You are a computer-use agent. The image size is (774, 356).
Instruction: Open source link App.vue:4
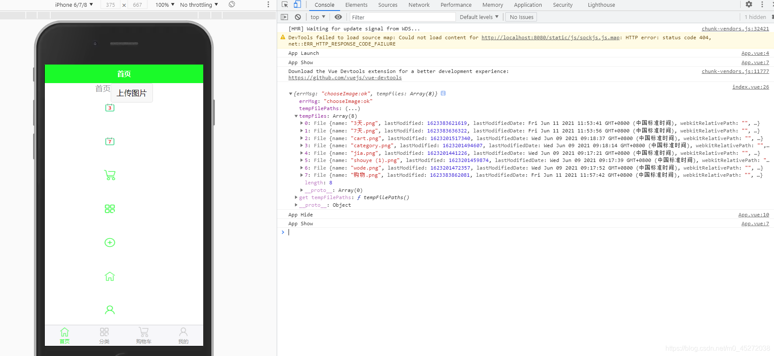pyautogui.click(x=755, y=53)
